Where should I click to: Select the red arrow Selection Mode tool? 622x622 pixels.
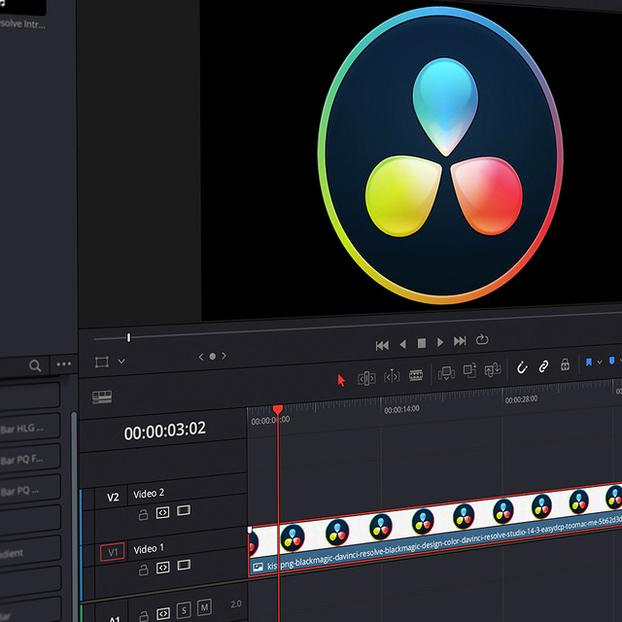(341, 380)
